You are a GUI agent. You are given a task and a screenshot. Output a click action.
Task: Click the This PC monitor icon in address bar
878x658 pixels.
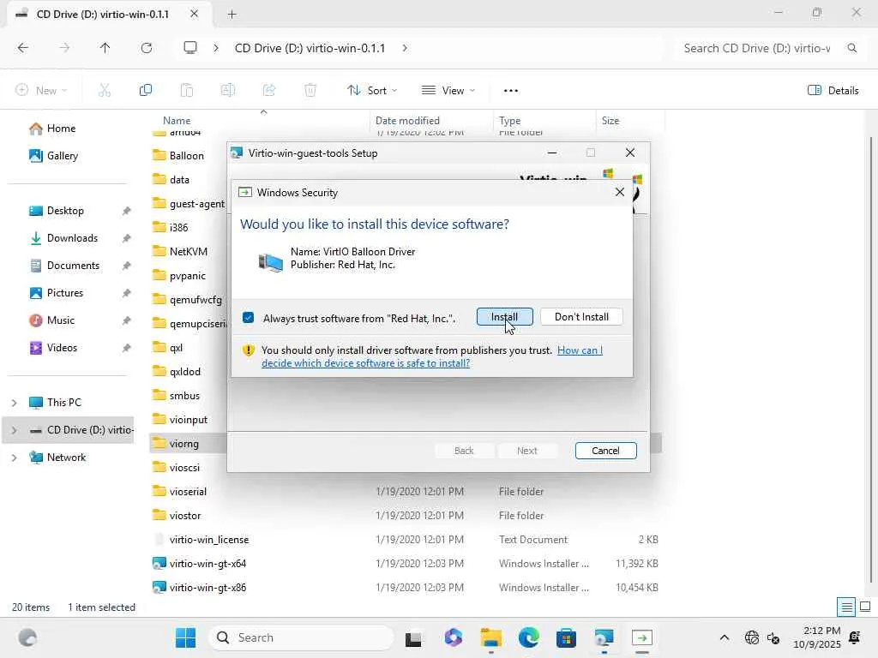190,48
